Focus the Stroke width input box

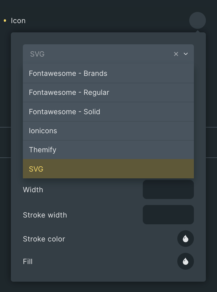point(168,215)
